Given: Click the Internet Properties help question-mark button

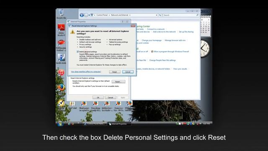Looking at the screenshot, I should pyautogui.click(x=122, y=21).
